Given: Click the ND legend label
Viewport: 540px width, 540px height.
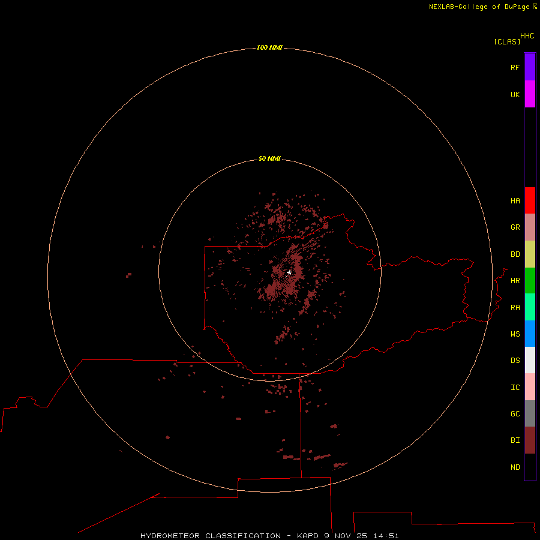Looking at the screenshot, I should pyautogui.click(x=515, y=467).
